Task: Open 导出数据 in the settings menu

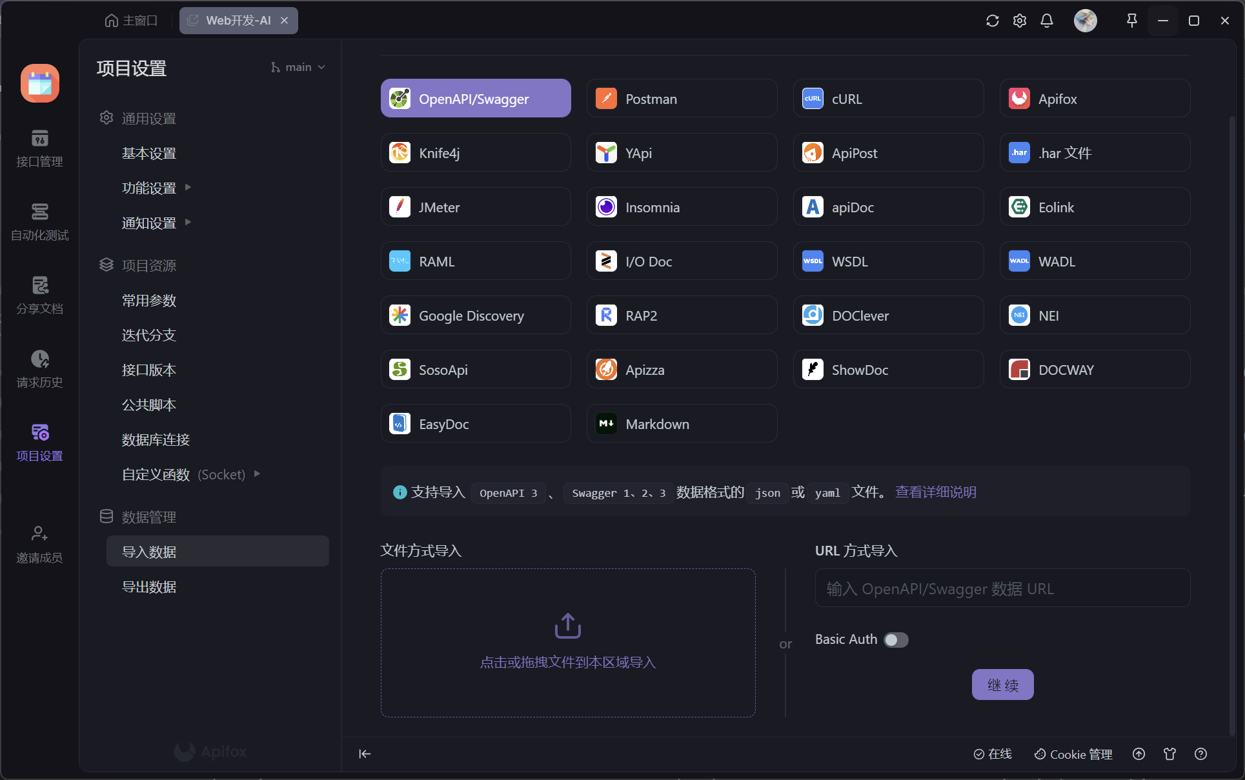Action: pyautogui.click(x=149, y=586)
